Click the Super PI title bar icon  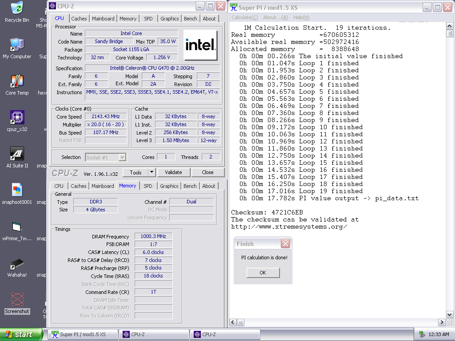(x=234, y=7)
